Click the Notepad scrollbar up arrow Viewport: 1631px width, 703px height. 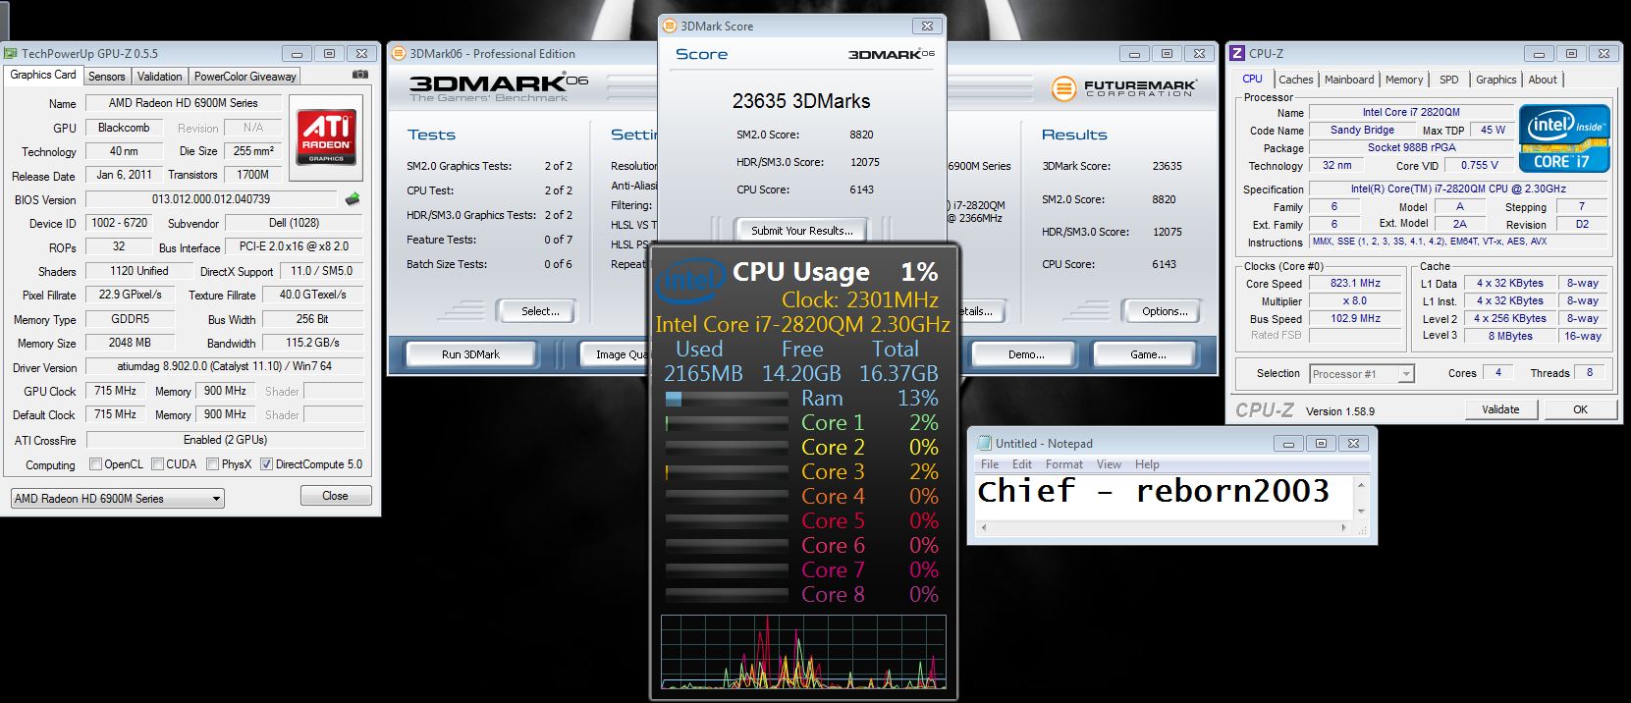coord(1361,486)
